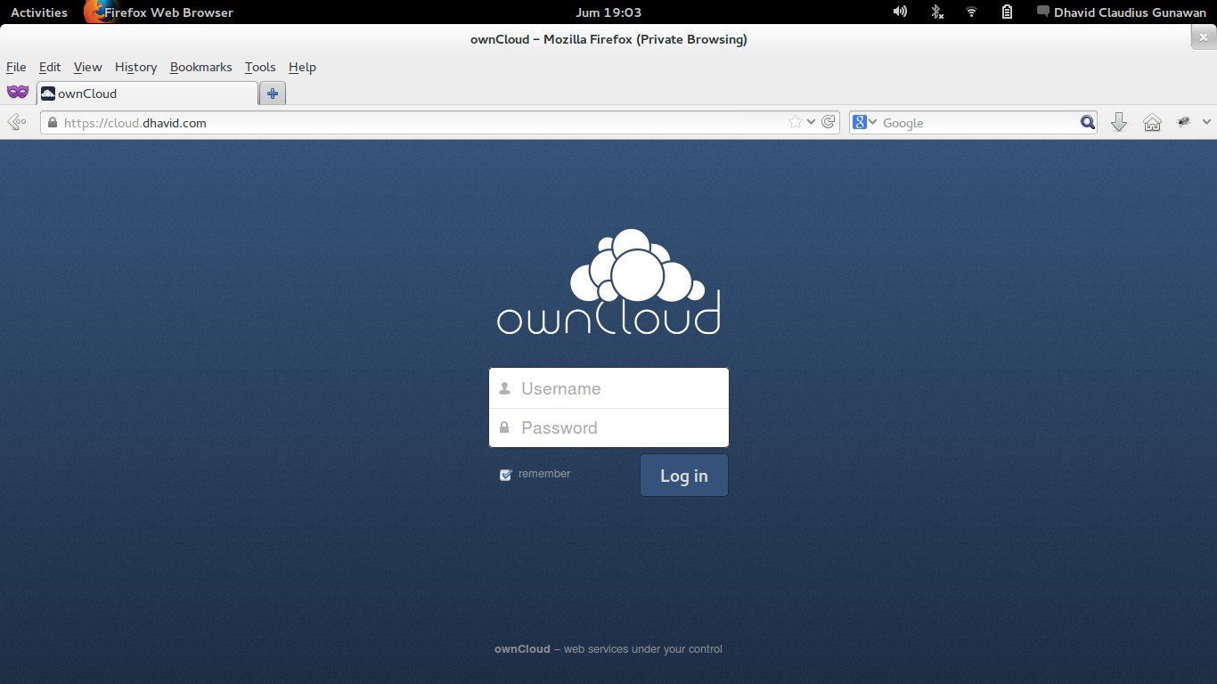Open the Help menu
Screen dimensions: 1217x684
pos(302,67)
